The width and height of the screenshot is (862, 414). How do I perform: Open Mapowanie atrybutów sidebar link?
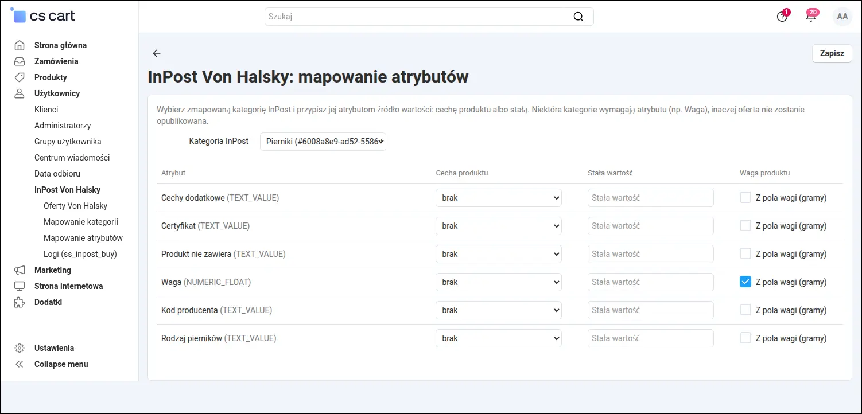click(x=83, y=238)
